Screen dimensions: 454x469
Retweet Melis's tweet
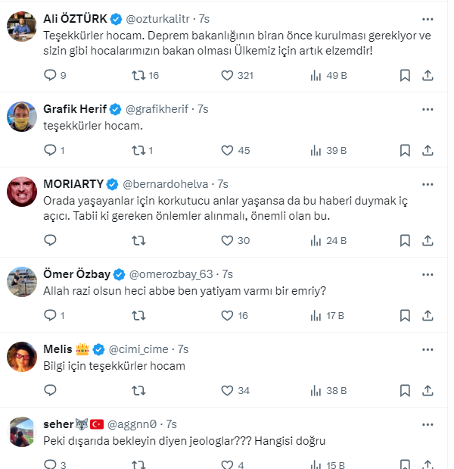[138, 390]
